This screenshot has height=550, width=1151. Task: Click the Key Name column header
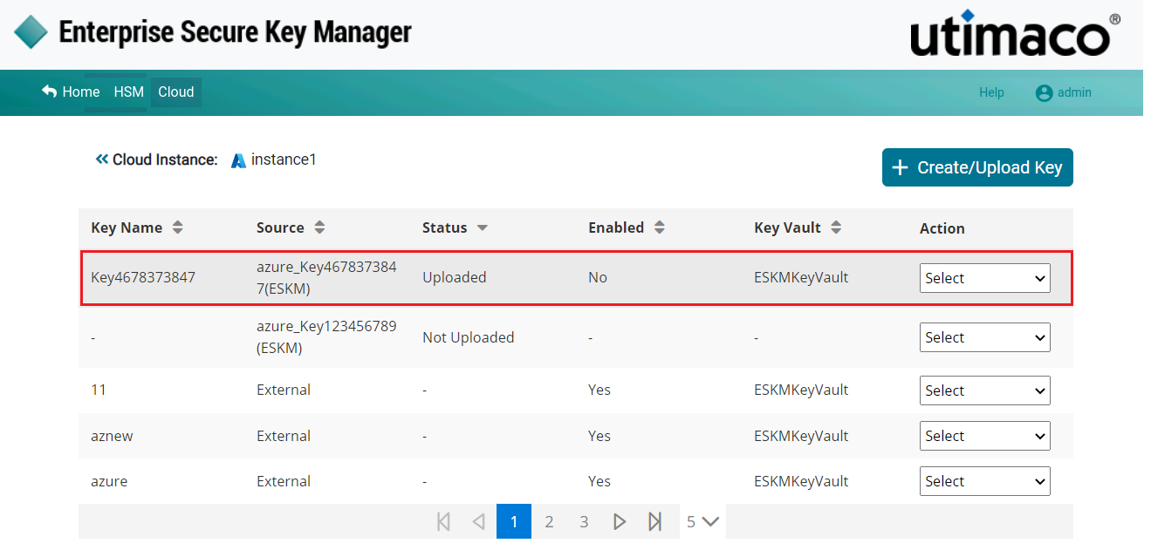127,227
